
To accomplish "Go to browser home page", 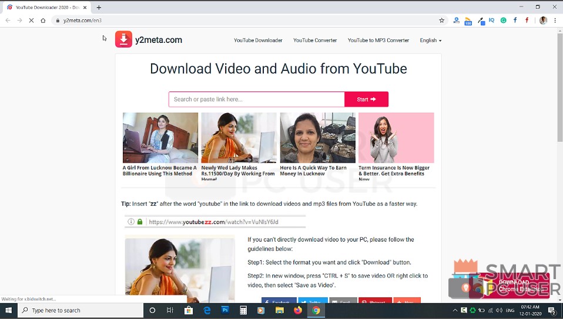I will tap(43, 20).
